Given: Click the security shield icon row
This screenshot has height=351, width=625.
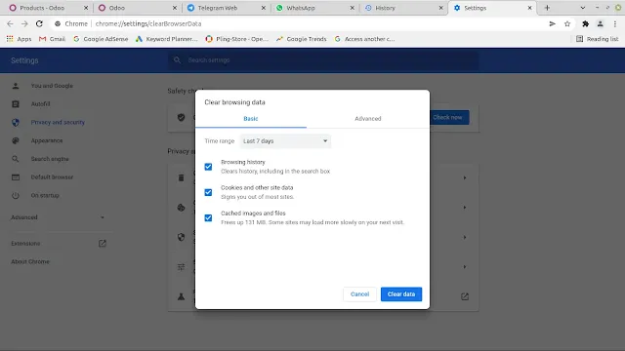Looking at the screenshot, I should point(181,237).
